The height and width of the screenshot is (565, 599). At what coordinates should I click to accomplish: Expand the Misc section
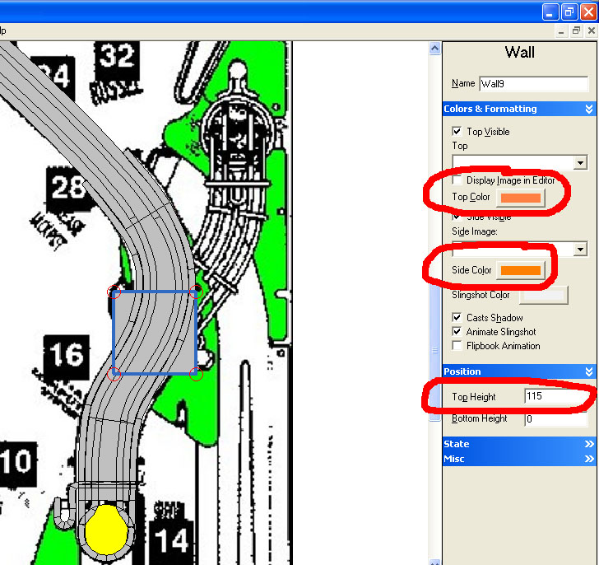[589, 459]
